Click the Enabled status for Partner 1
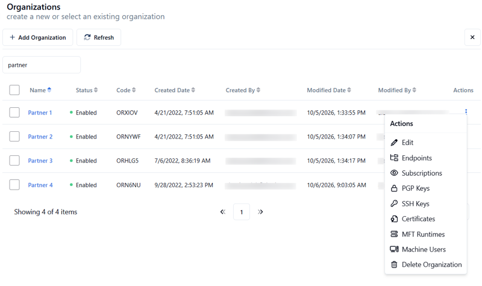The width and height of the screenshot is (482, 286). click(x=83, y=113)
